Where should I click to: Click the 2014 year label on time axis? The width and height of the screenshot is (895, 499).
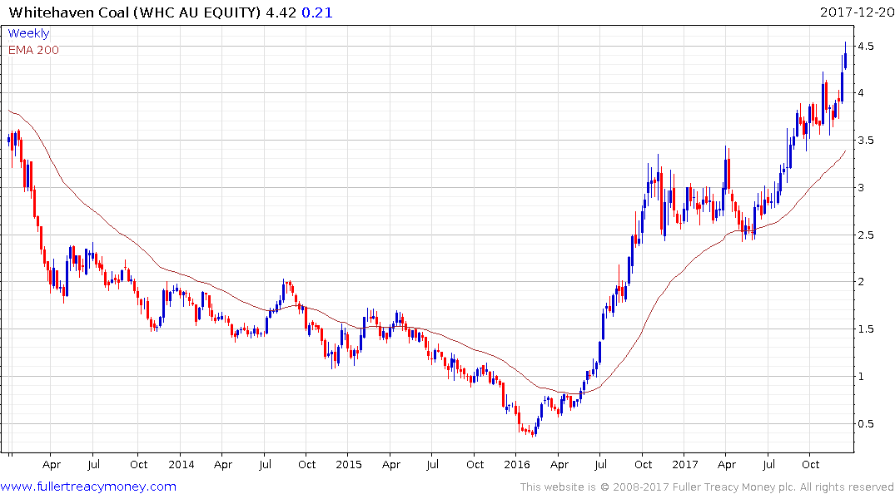[181, 465]
